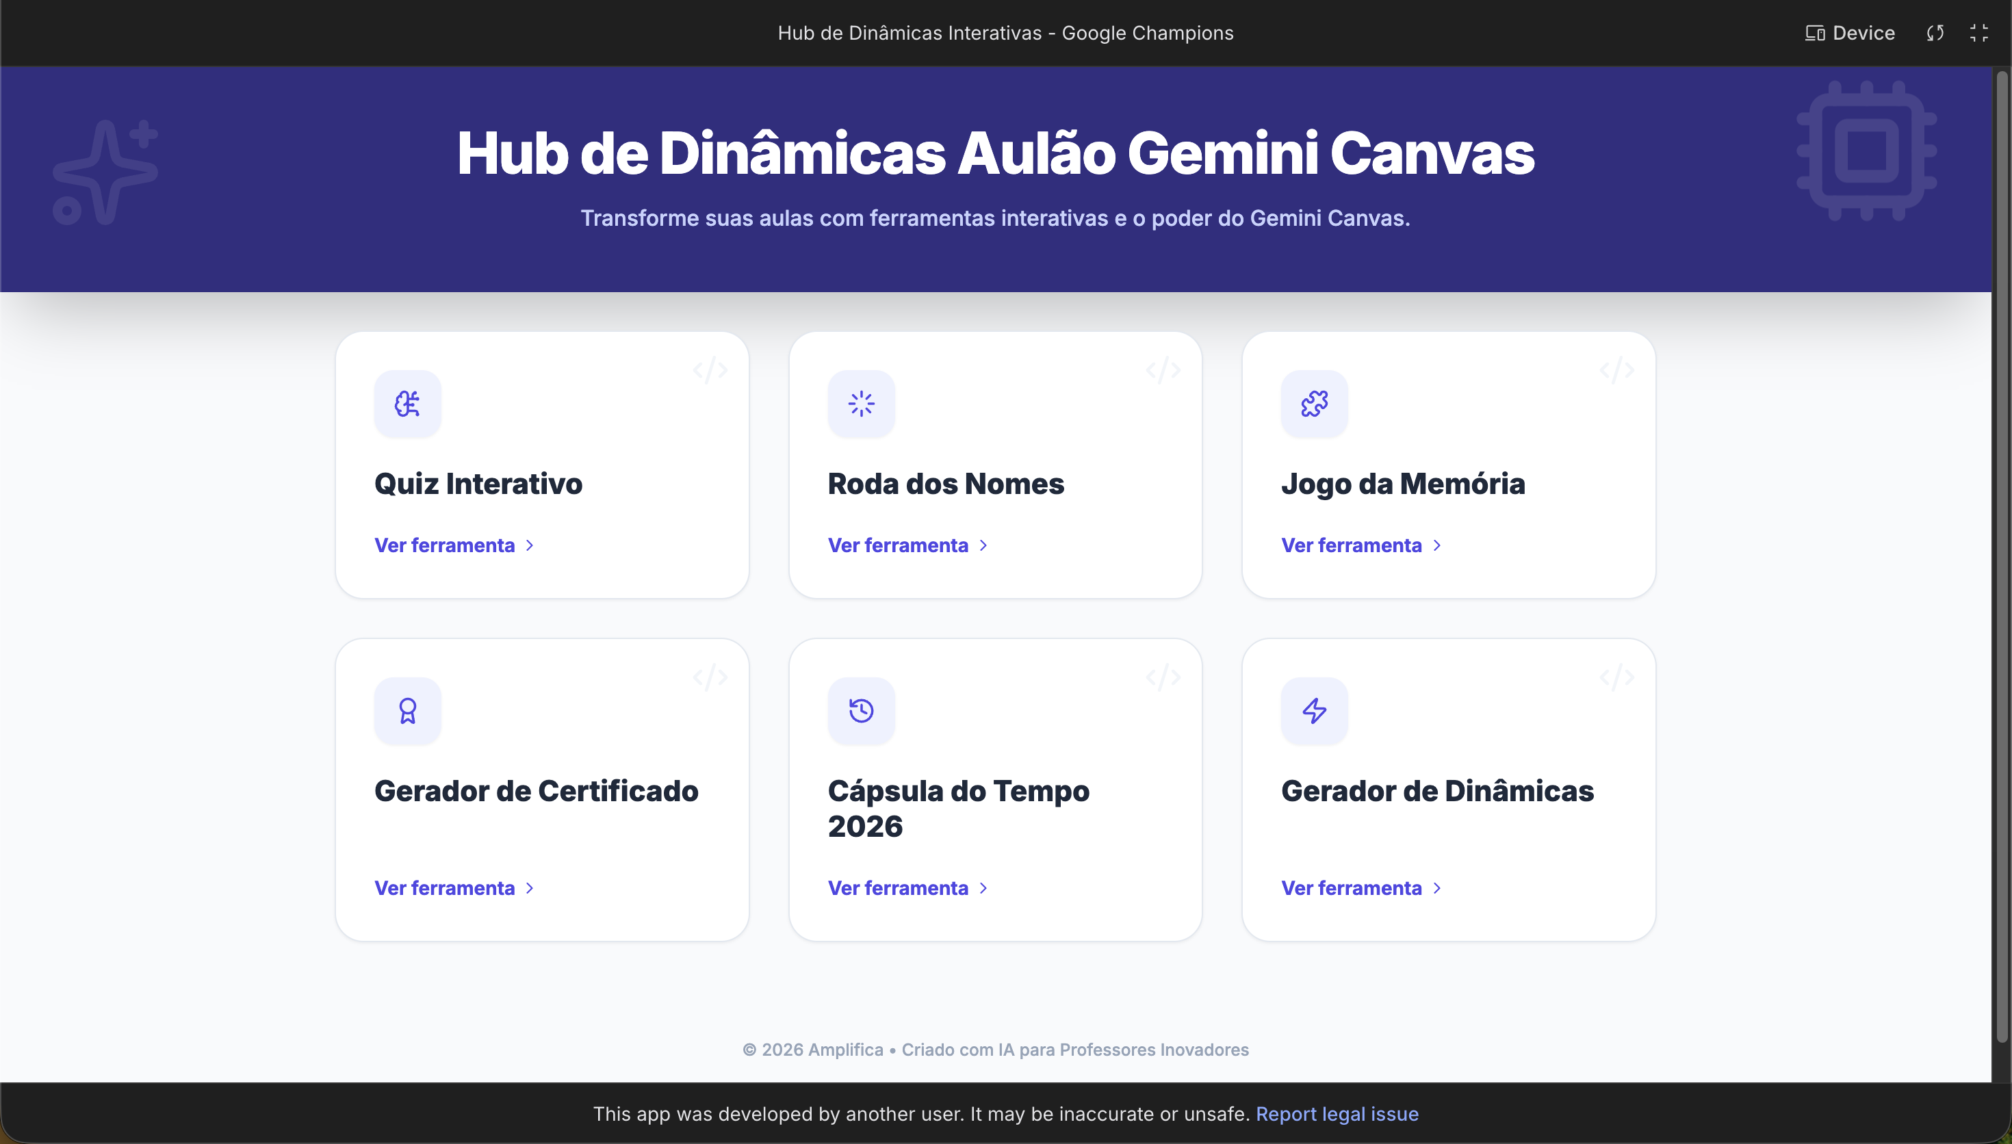The width and height of the screenshot is (2012, 1144).
Task: Click the history clock icon on Cápsula do Tempo
Action: pos(861,711)
